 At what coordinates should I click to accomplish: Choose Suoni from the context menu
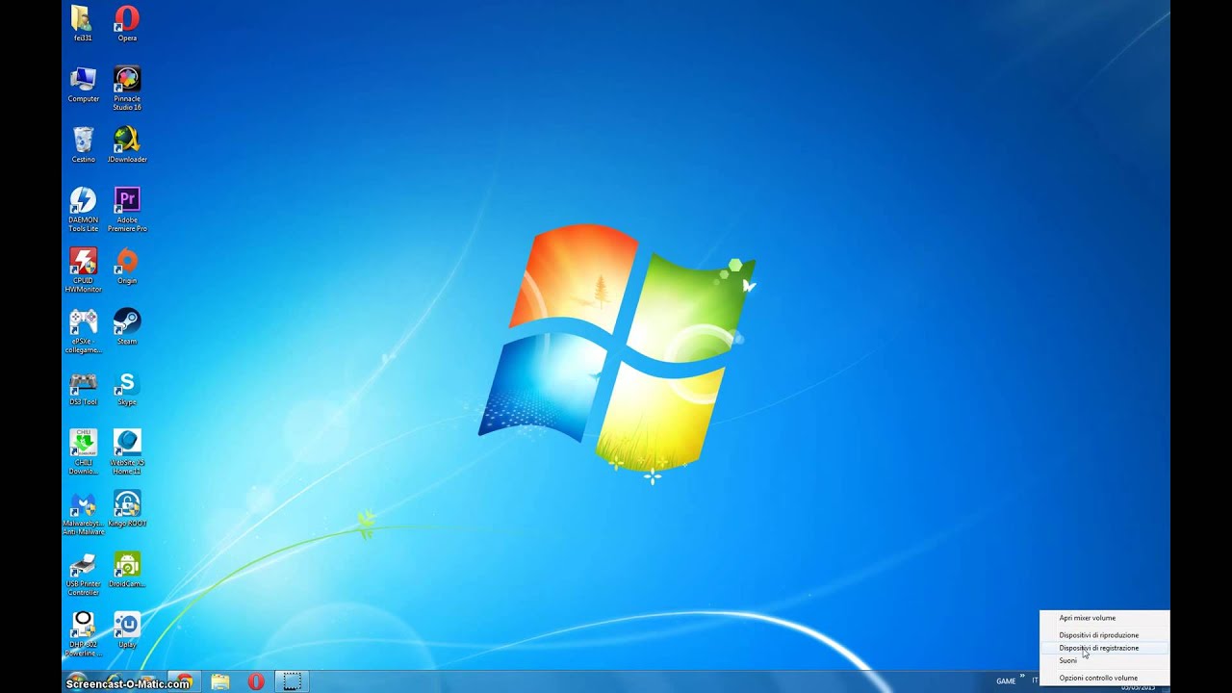(x=1104, y=660)
